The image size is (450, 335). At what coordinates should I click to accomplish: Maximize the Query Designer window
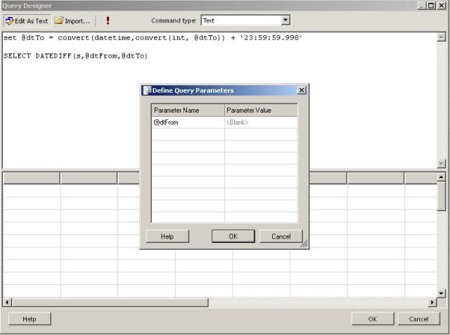[x=431, y=5]
